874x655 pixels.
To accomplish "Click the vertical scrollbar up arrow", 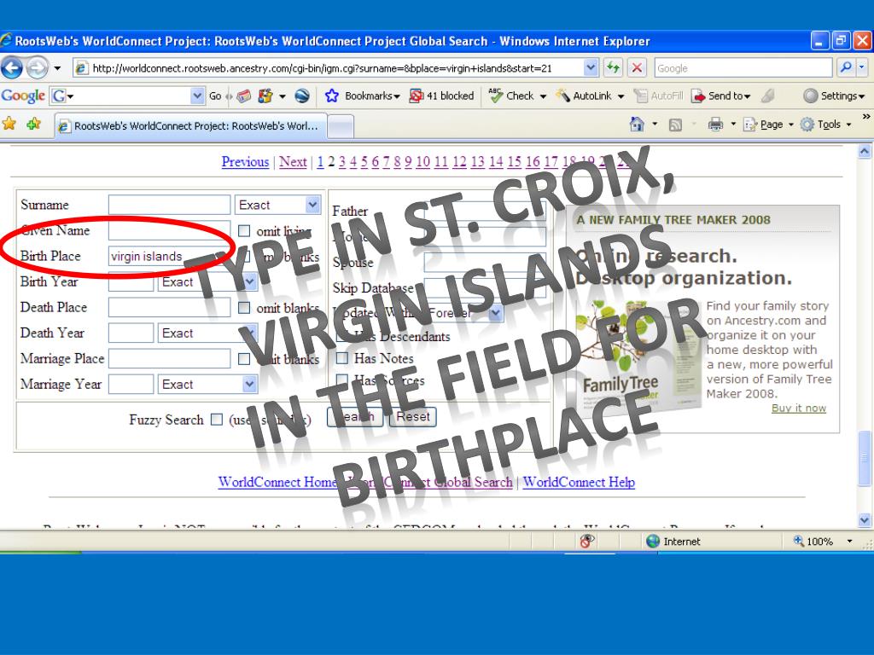I will pos(865,151).
